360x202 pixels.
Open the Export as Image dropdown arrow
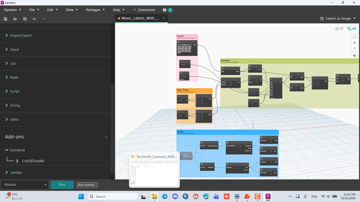tap(354, 19)
